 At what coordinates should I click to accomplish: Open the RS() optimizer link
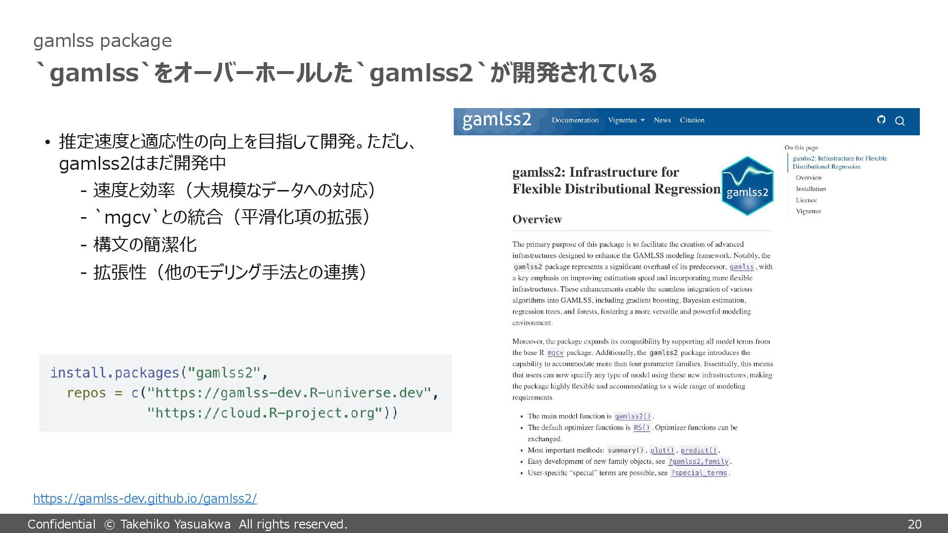[641, 428]
